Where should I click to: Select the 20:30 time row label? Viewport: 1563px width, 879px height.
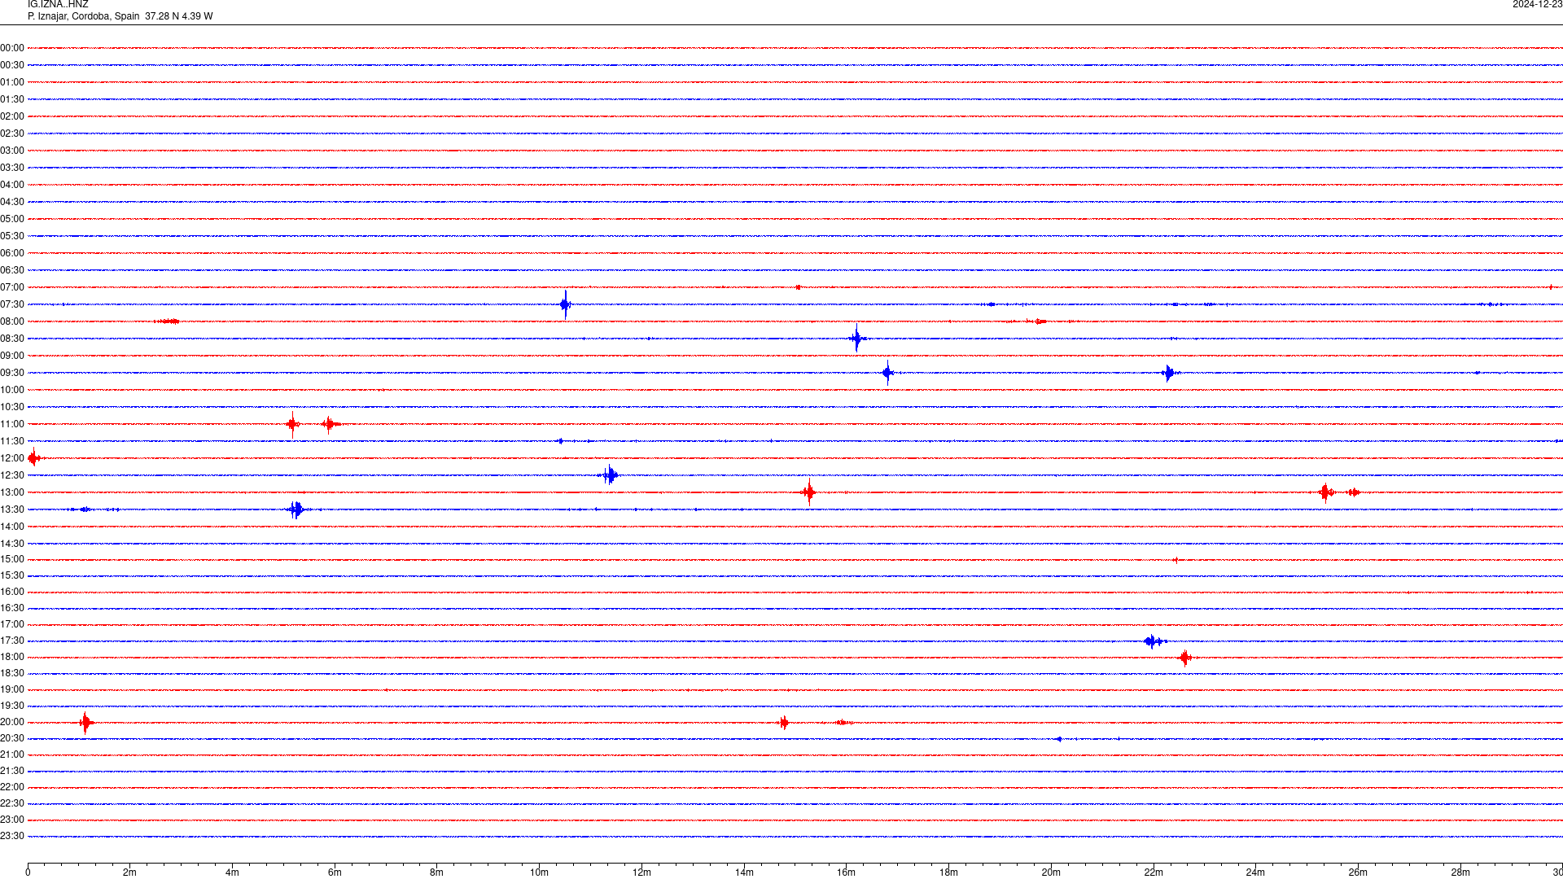click(x=12, y=738)
